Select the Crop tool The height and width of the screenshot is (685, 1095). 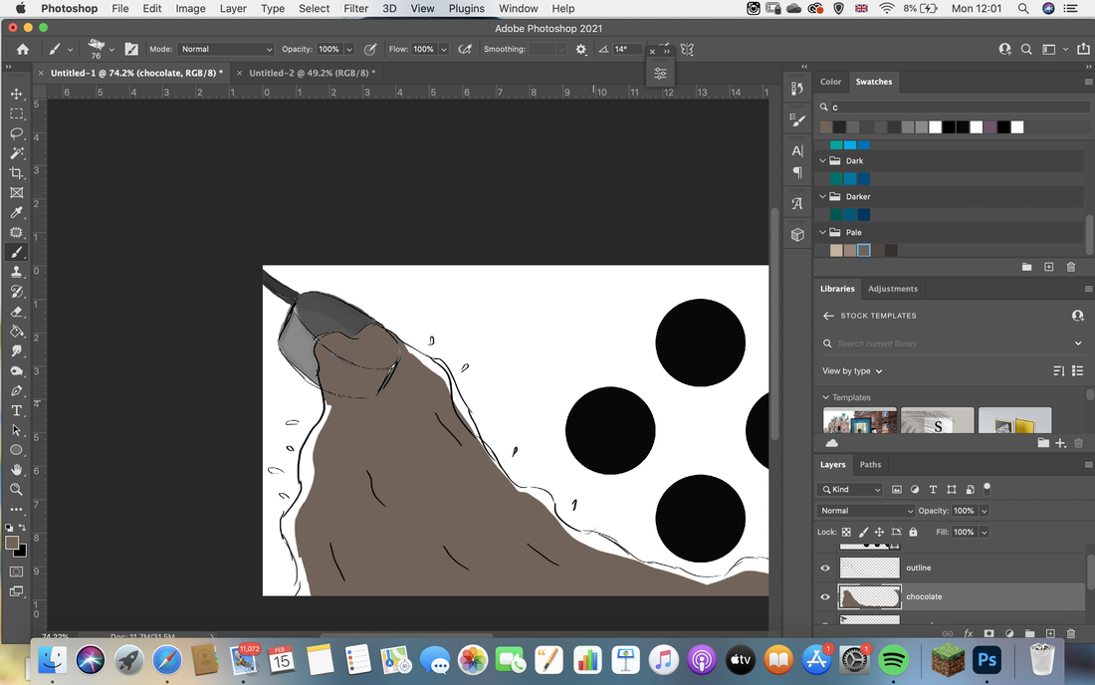(17, 172)
